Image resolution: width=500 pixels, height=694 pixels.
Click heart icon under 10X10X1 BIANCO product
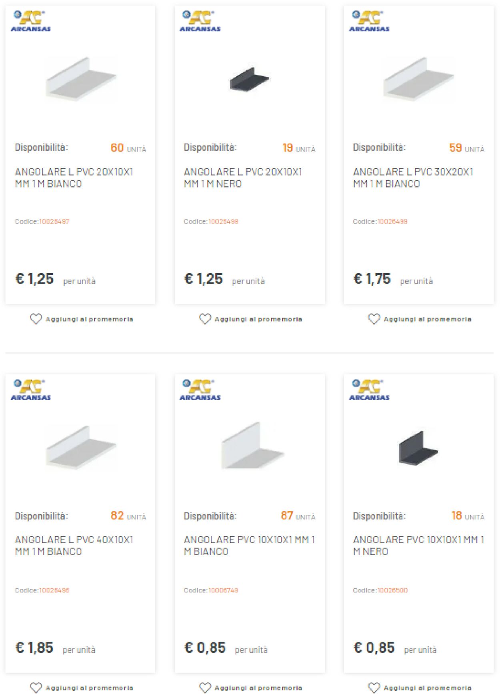[x=205, y=688]
